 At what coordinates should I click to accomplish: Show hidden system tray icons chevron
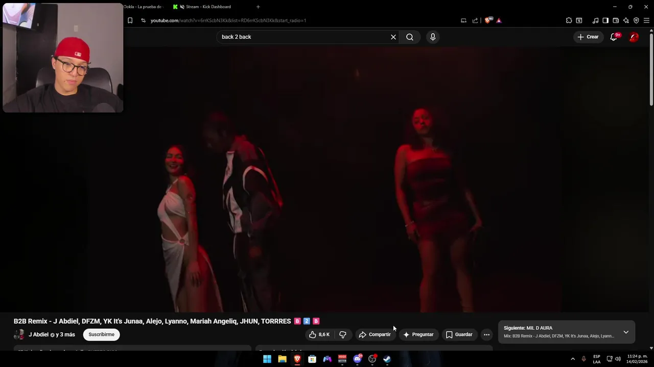[x=573, y=359]
